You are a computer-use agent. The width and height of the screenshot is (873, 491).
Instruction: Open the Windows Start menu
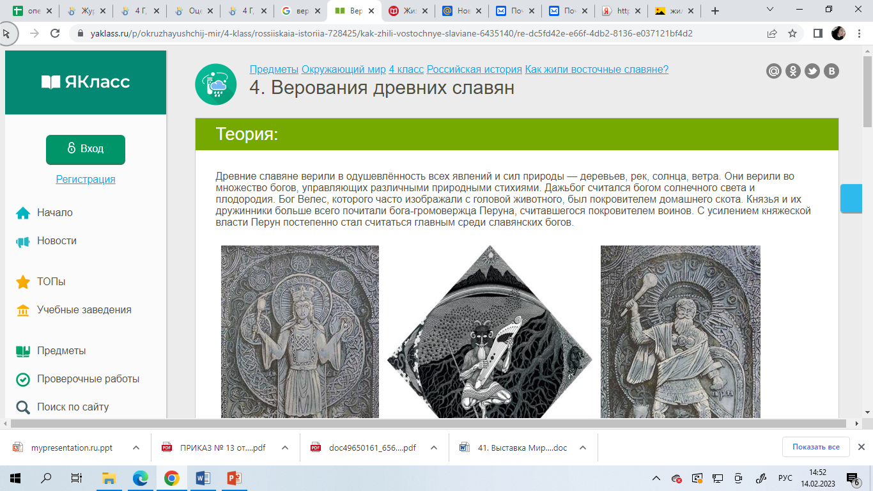click(x=15, y=478)
